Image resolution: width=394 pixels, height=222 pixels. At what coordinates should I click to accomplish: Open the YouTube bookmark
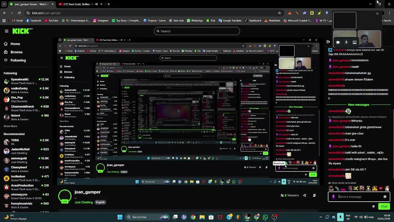pos(51,21)
